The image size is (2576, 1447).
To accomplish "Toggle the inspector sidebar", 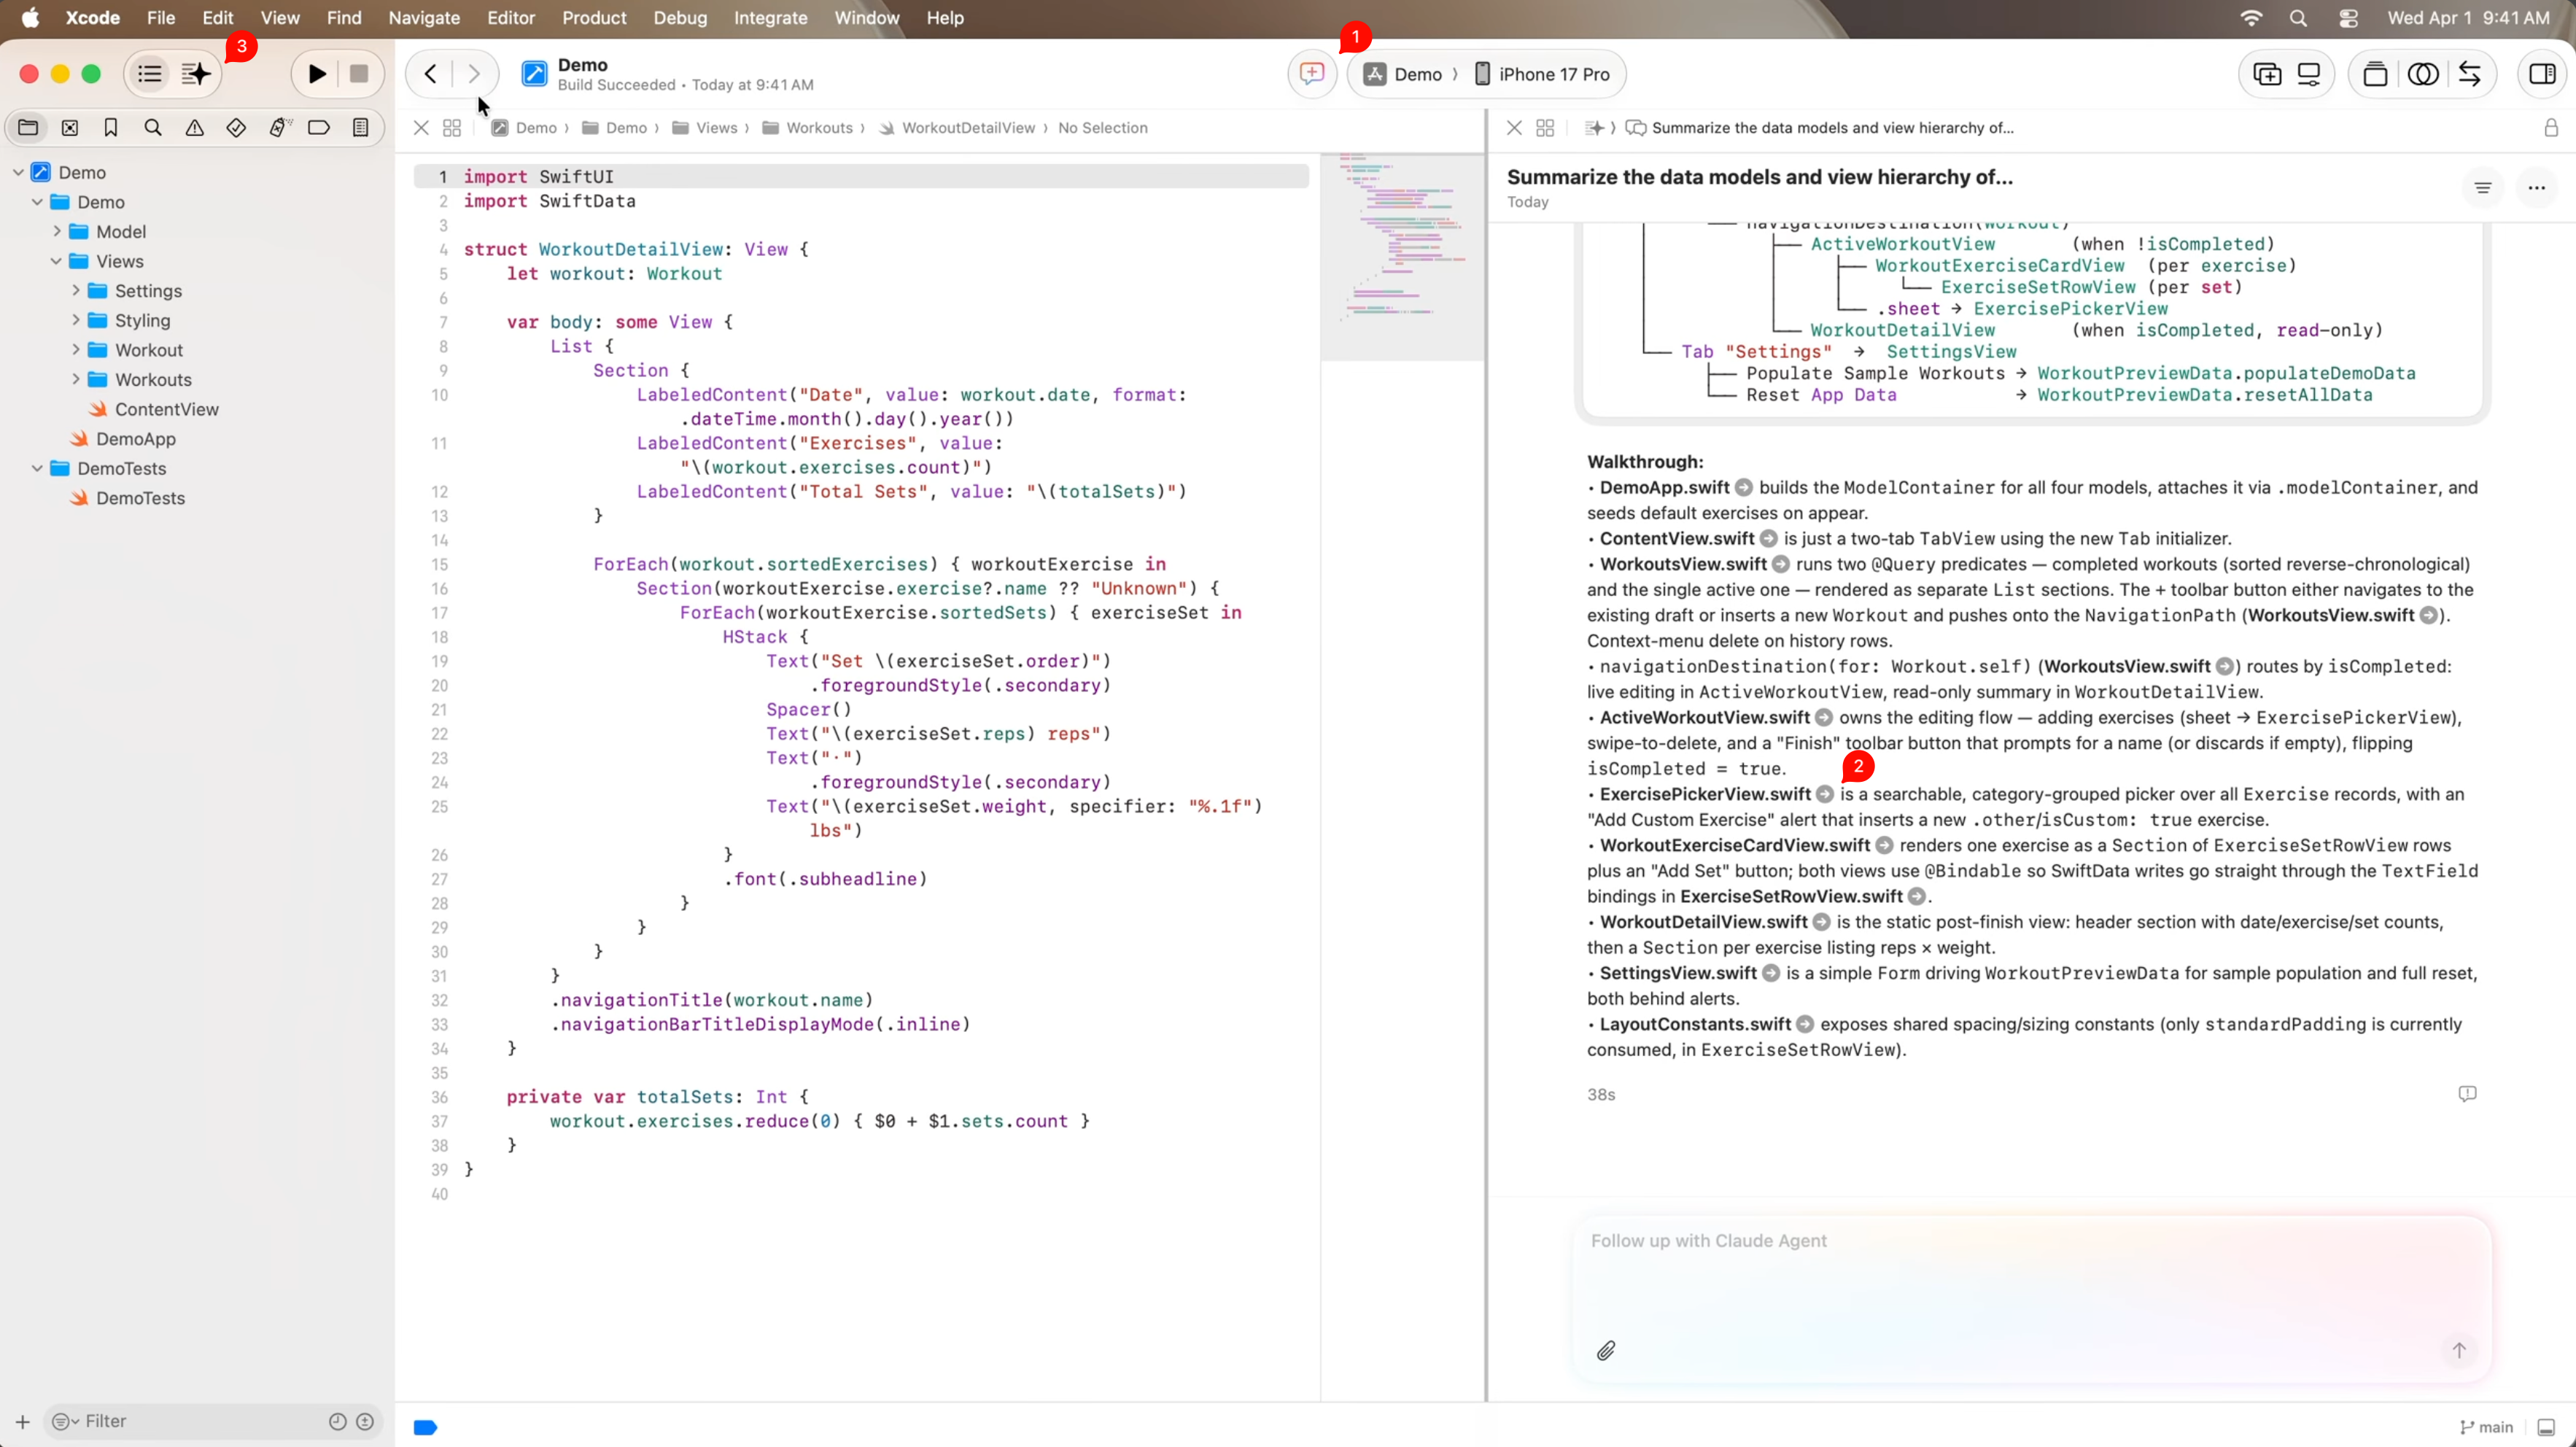I will pyautogui.click(x=2542, y=74).
